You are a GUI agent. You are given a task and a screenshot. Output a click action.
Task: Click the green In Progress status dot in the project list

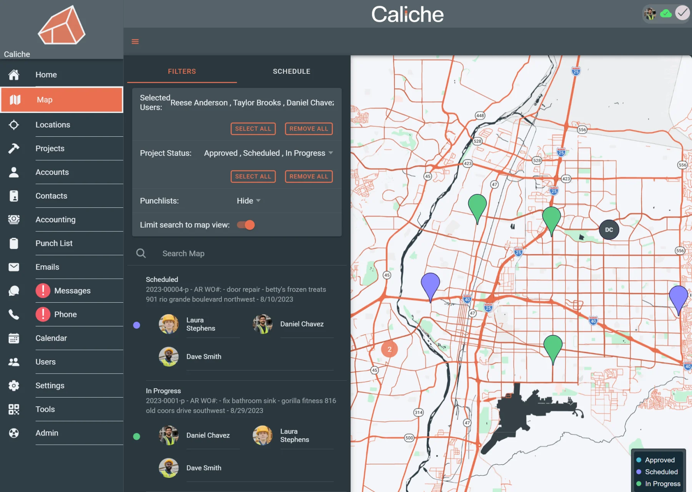[x=136, y=436]
